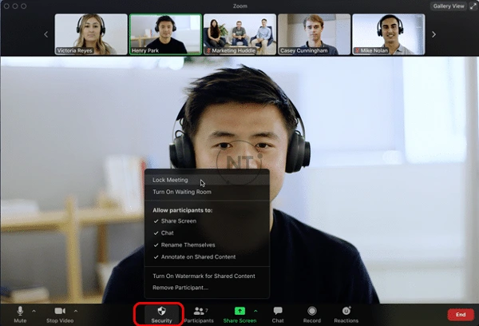Select Marketing Huddle video thumbnail
Image resolution: width=479 pixels, height=326 pixels.
point(239,34)
